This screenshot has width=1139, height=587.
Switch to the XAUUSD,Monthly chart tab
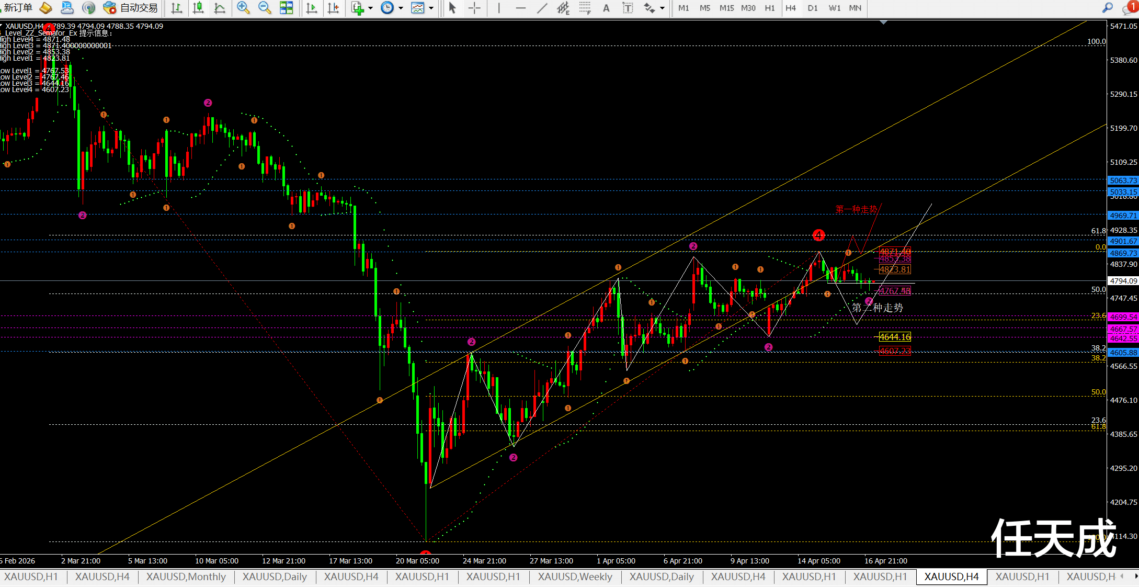point(186,577)
